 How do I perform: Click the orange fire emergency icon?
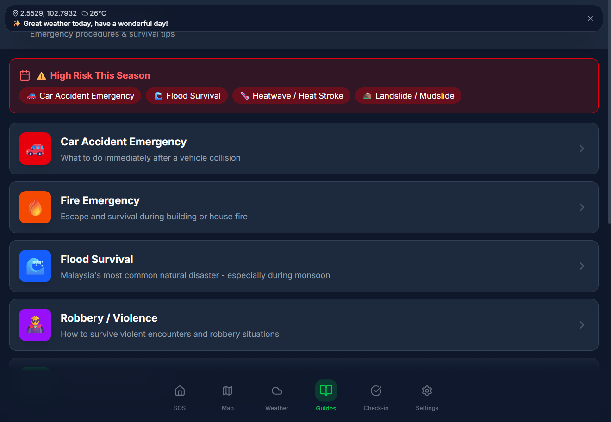(35, 207)
